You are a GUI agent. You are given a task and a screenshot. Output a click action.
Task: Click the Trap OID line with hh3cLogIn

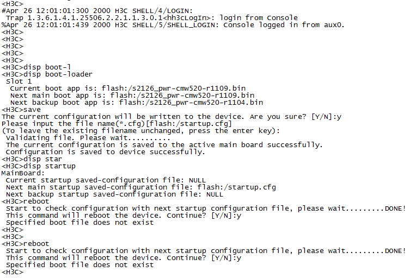pyautogui.click(x=152, y=17)
